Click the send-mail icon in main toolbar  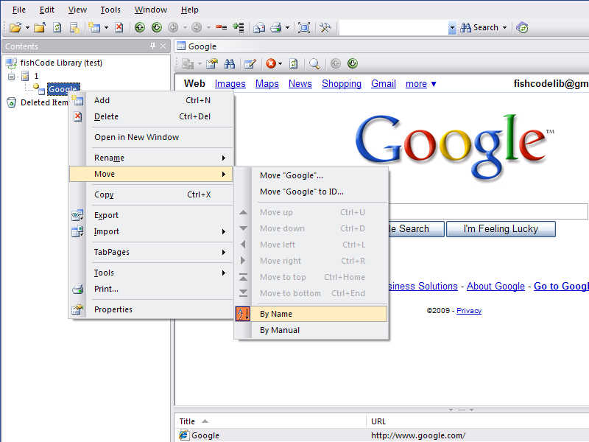tap(259, 27)
